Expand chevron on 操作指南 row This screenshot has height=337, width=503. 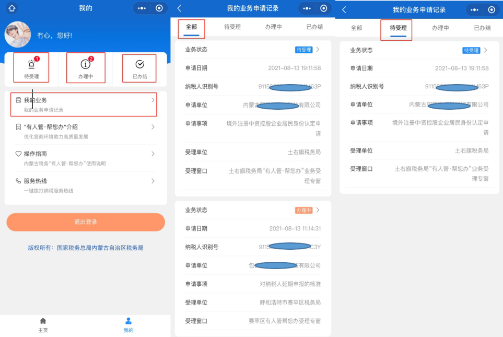click(153, 154)
